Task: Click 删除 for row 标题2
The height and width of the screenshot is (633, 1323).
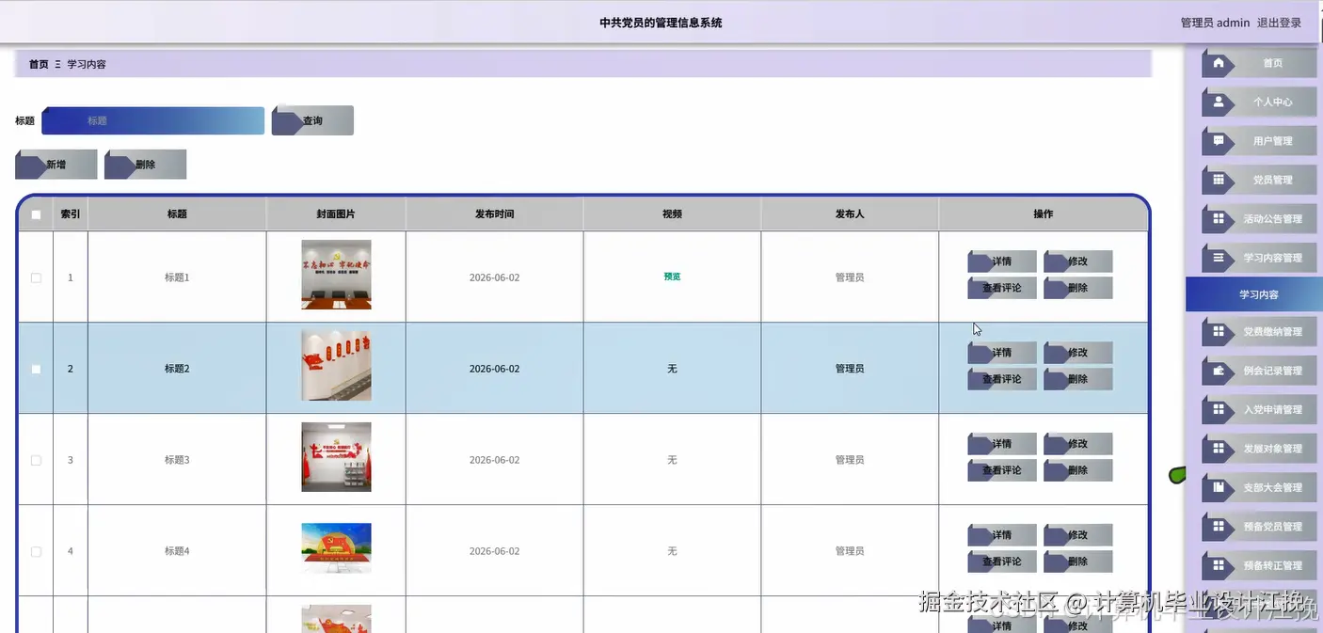Action: 1078,379
